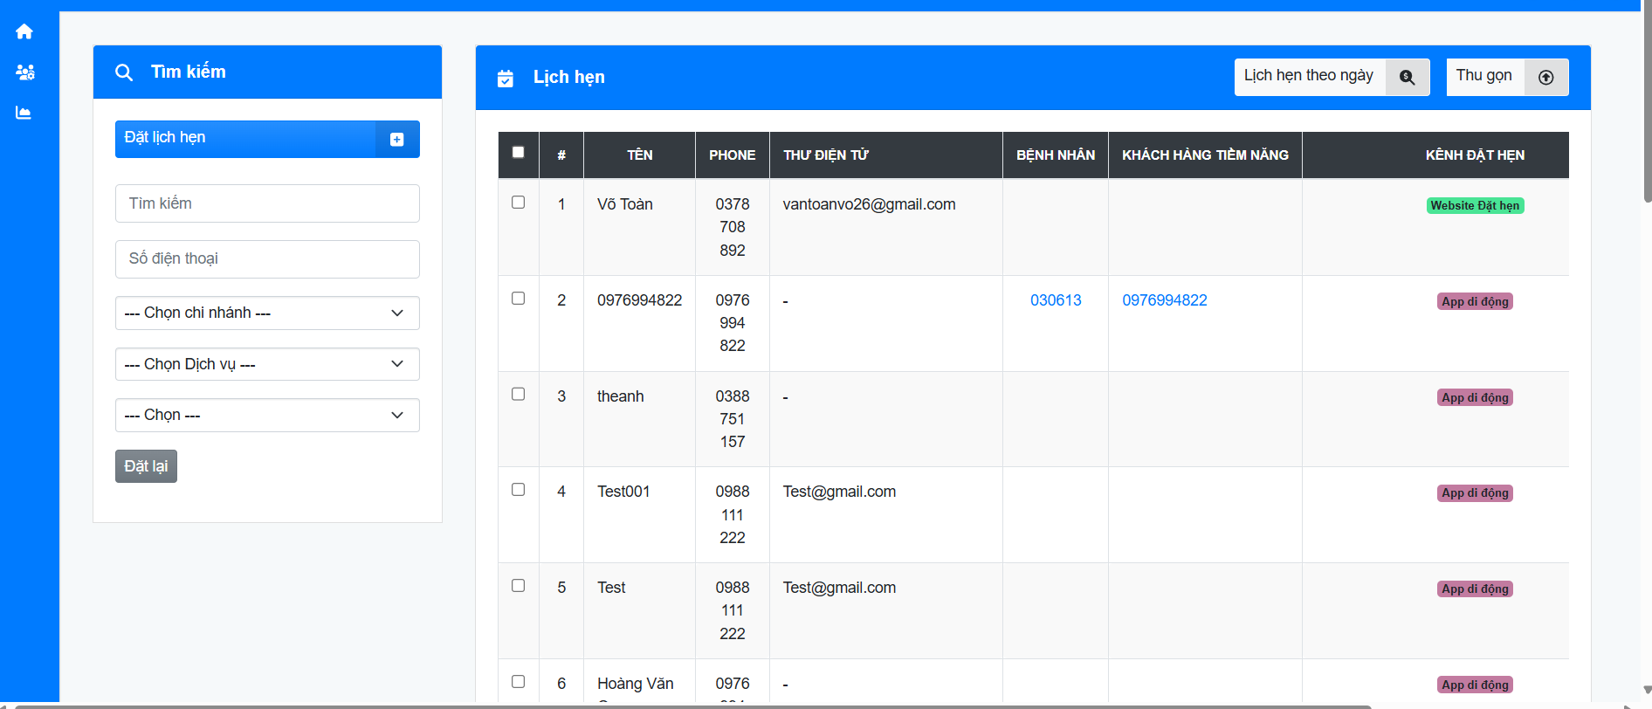Sort by the KÊNH ĐẶT HẸN column header
Image resolution: width=1652 pixels, height=709 pixels.
[x=1474, y=155]
